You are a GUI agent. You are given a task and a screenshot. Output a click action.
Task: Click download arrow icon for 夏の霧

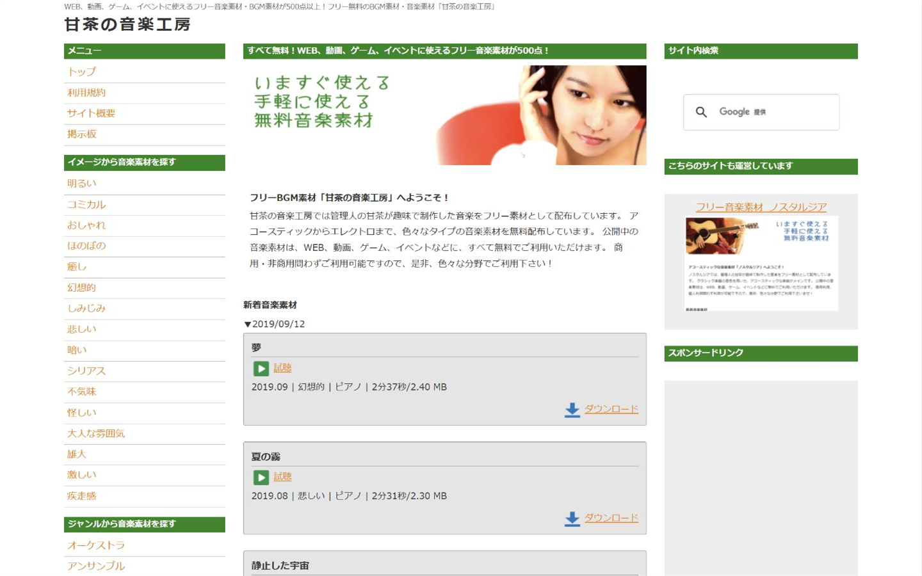[572, 518]
